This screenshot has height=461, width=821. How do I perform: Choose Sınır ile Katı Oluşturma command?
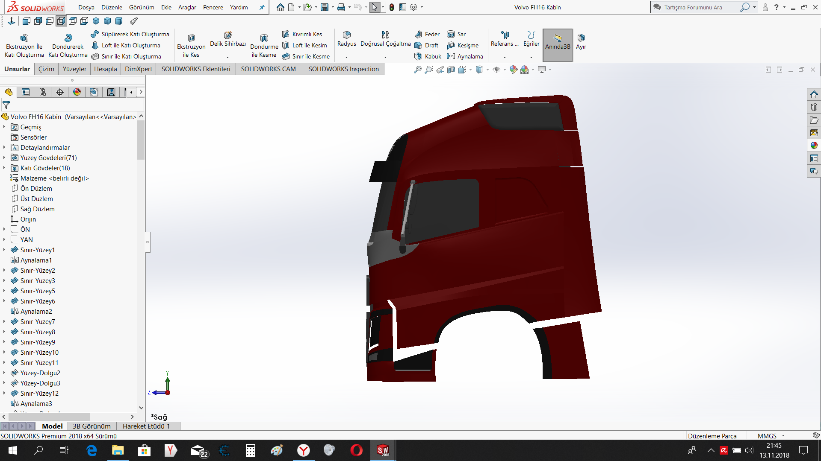point(126,56)
